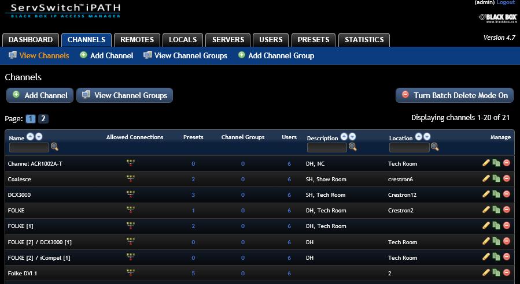Viewport: 520px width, 284px height.
Task: Click the 'Crestron12' location cell
Action: pos(402,195)
